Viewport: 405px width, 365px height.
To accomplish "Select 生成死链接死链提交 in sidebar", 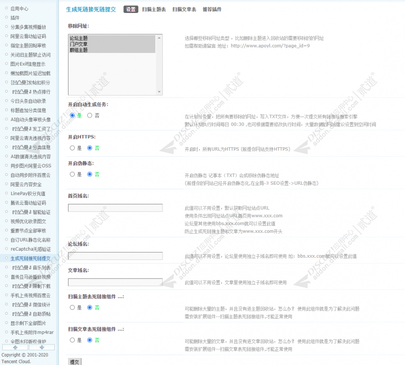I will (30, 258).
